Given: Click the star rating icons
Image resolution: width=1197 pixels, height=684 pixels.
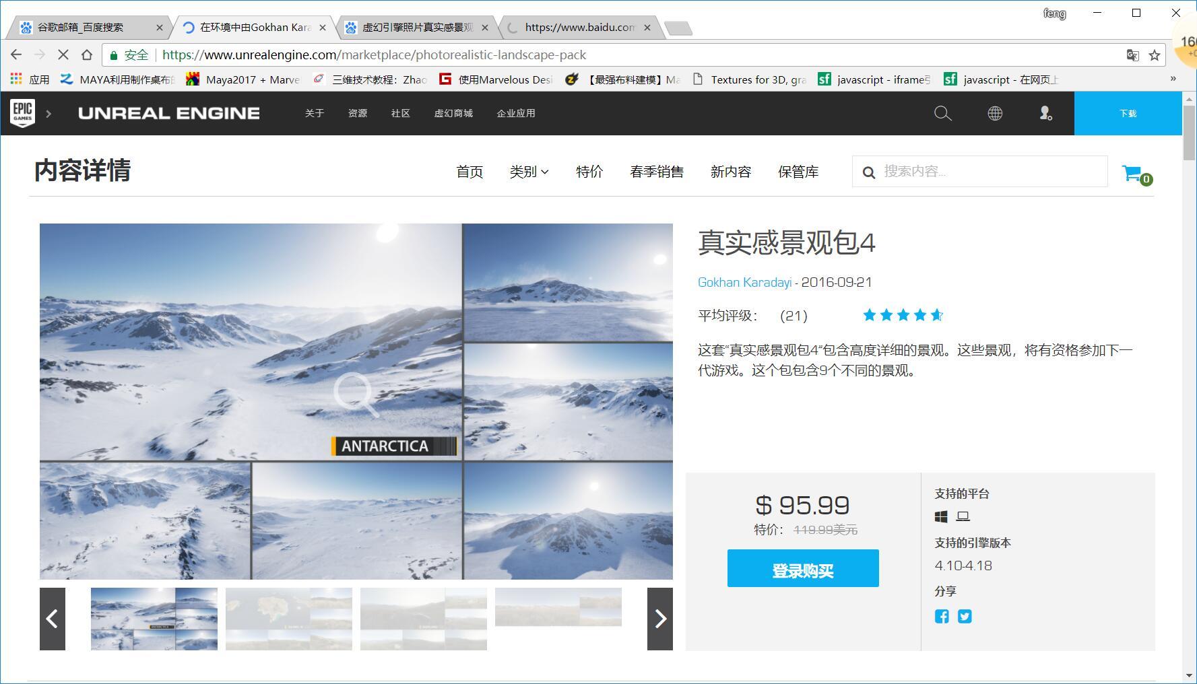Looking at the screenshot, I should (x=903, y=315).
